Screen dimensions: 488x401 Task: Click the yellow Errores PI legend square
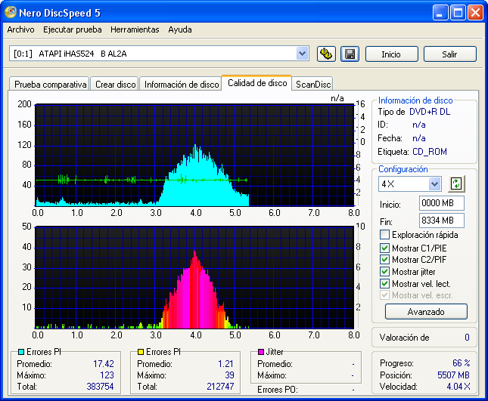click(x=141, y=351)
